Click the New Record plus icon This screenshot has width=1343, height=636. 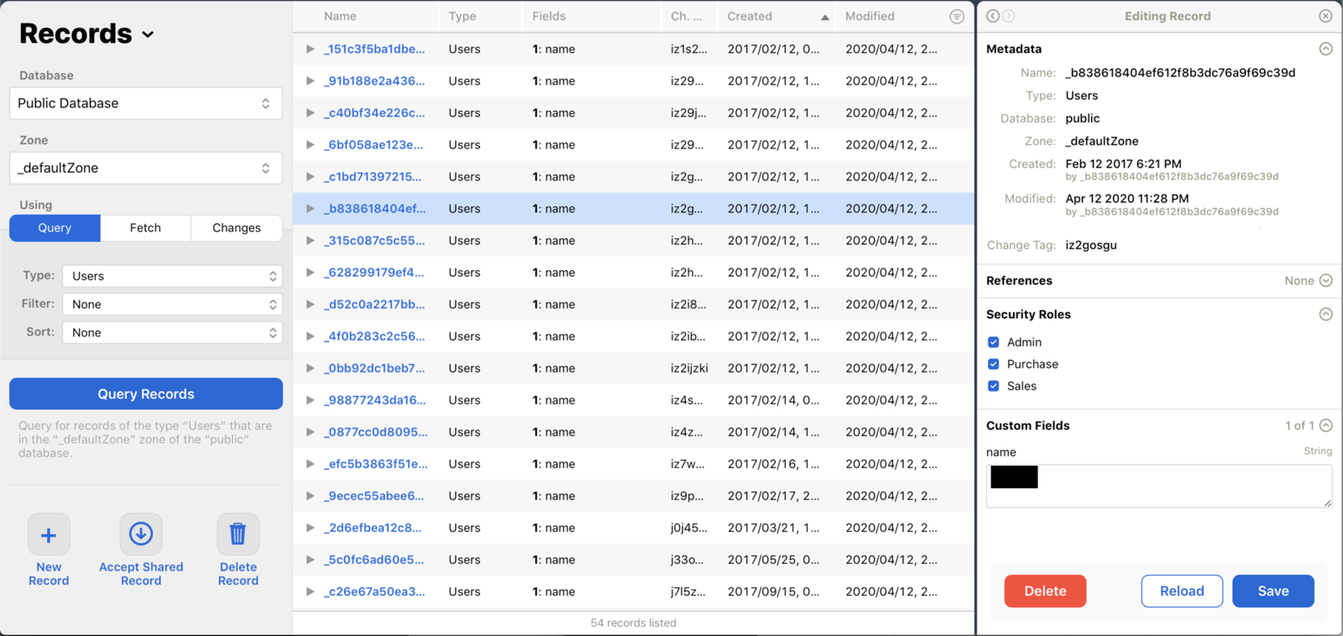click(x=49, y=534)
